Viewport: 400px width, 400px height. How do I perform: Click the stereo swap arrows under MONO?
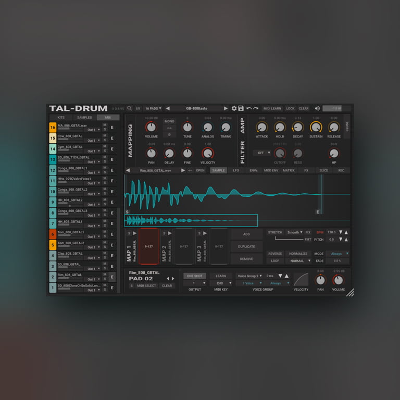169,128
